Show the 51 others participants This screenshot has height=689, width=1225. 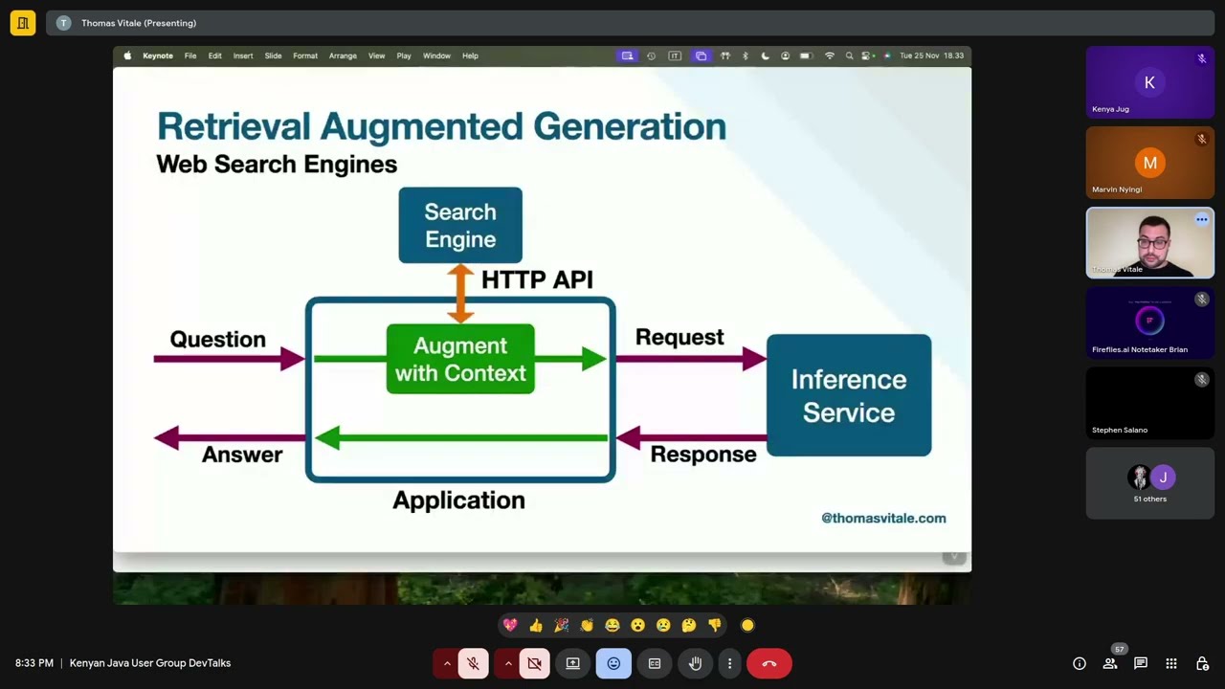[x=1149, y=483]
